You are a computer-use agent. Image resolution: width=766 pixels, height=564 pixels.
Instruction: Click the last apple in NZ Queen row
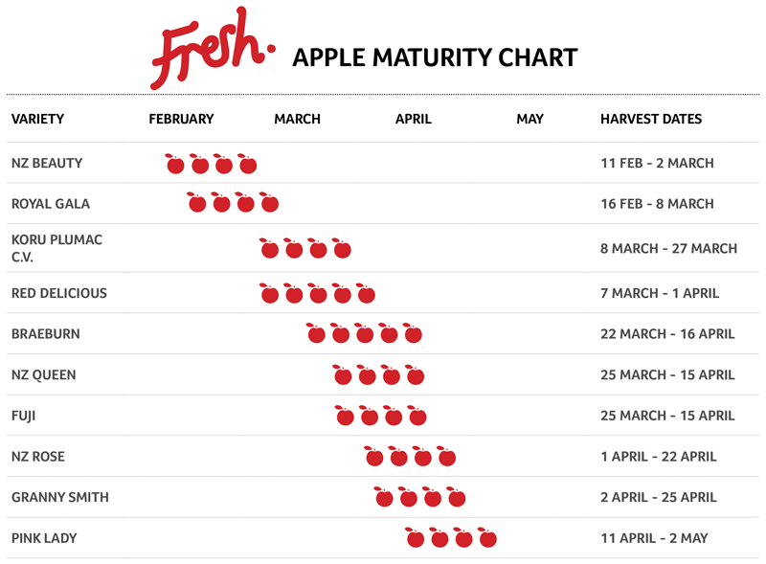coord(415,374)
